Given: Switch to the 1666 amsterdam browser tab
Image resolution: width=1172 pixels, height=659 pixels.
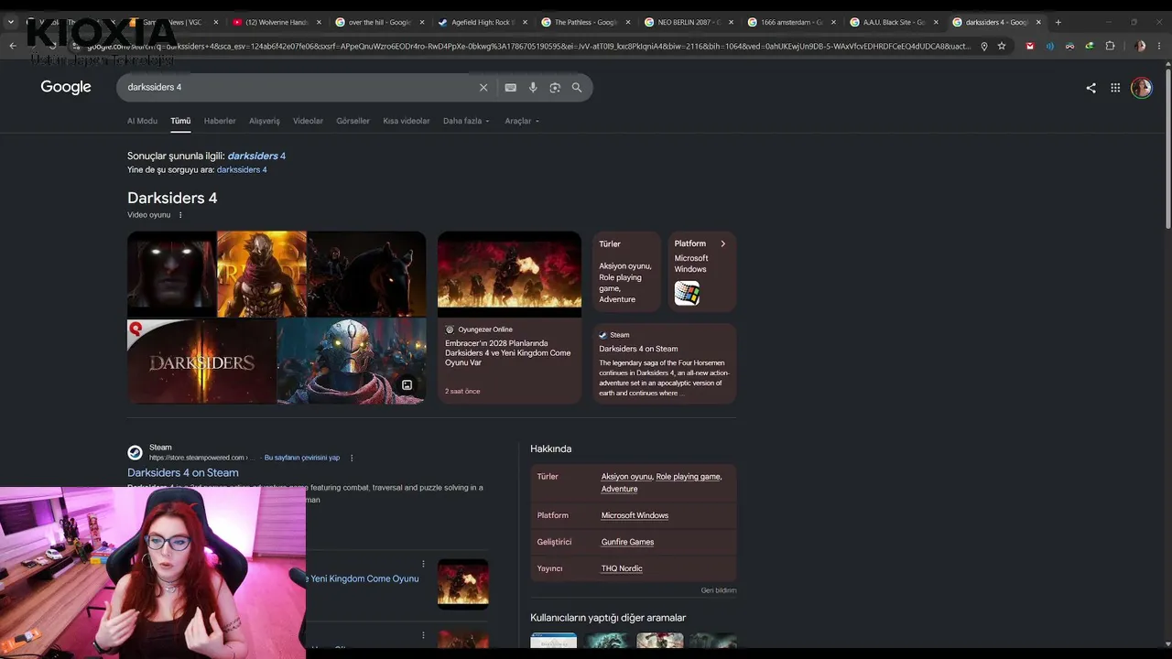Looking at the screenshot, I should [789, 22].
